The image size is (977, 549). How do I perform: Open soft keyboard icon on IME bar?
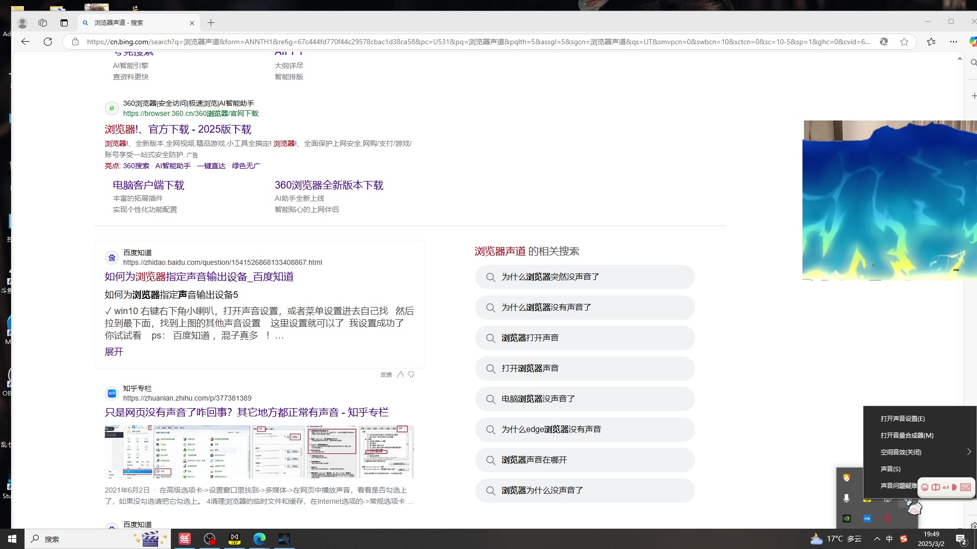[x=965, y=487]
